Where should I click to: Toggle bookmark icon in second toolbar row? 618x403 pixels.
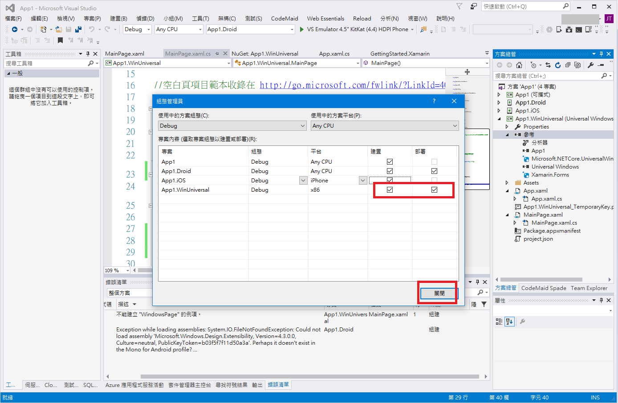(x=60, y=40)
